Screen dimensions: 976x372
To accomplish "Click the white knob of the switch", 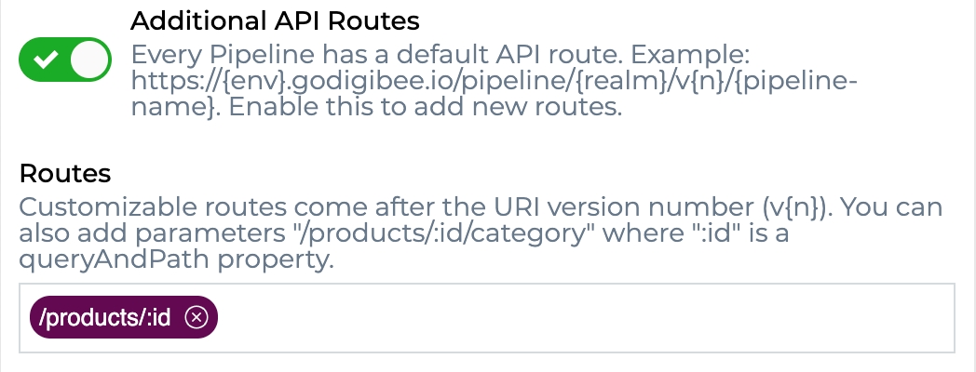I will 90,62.
